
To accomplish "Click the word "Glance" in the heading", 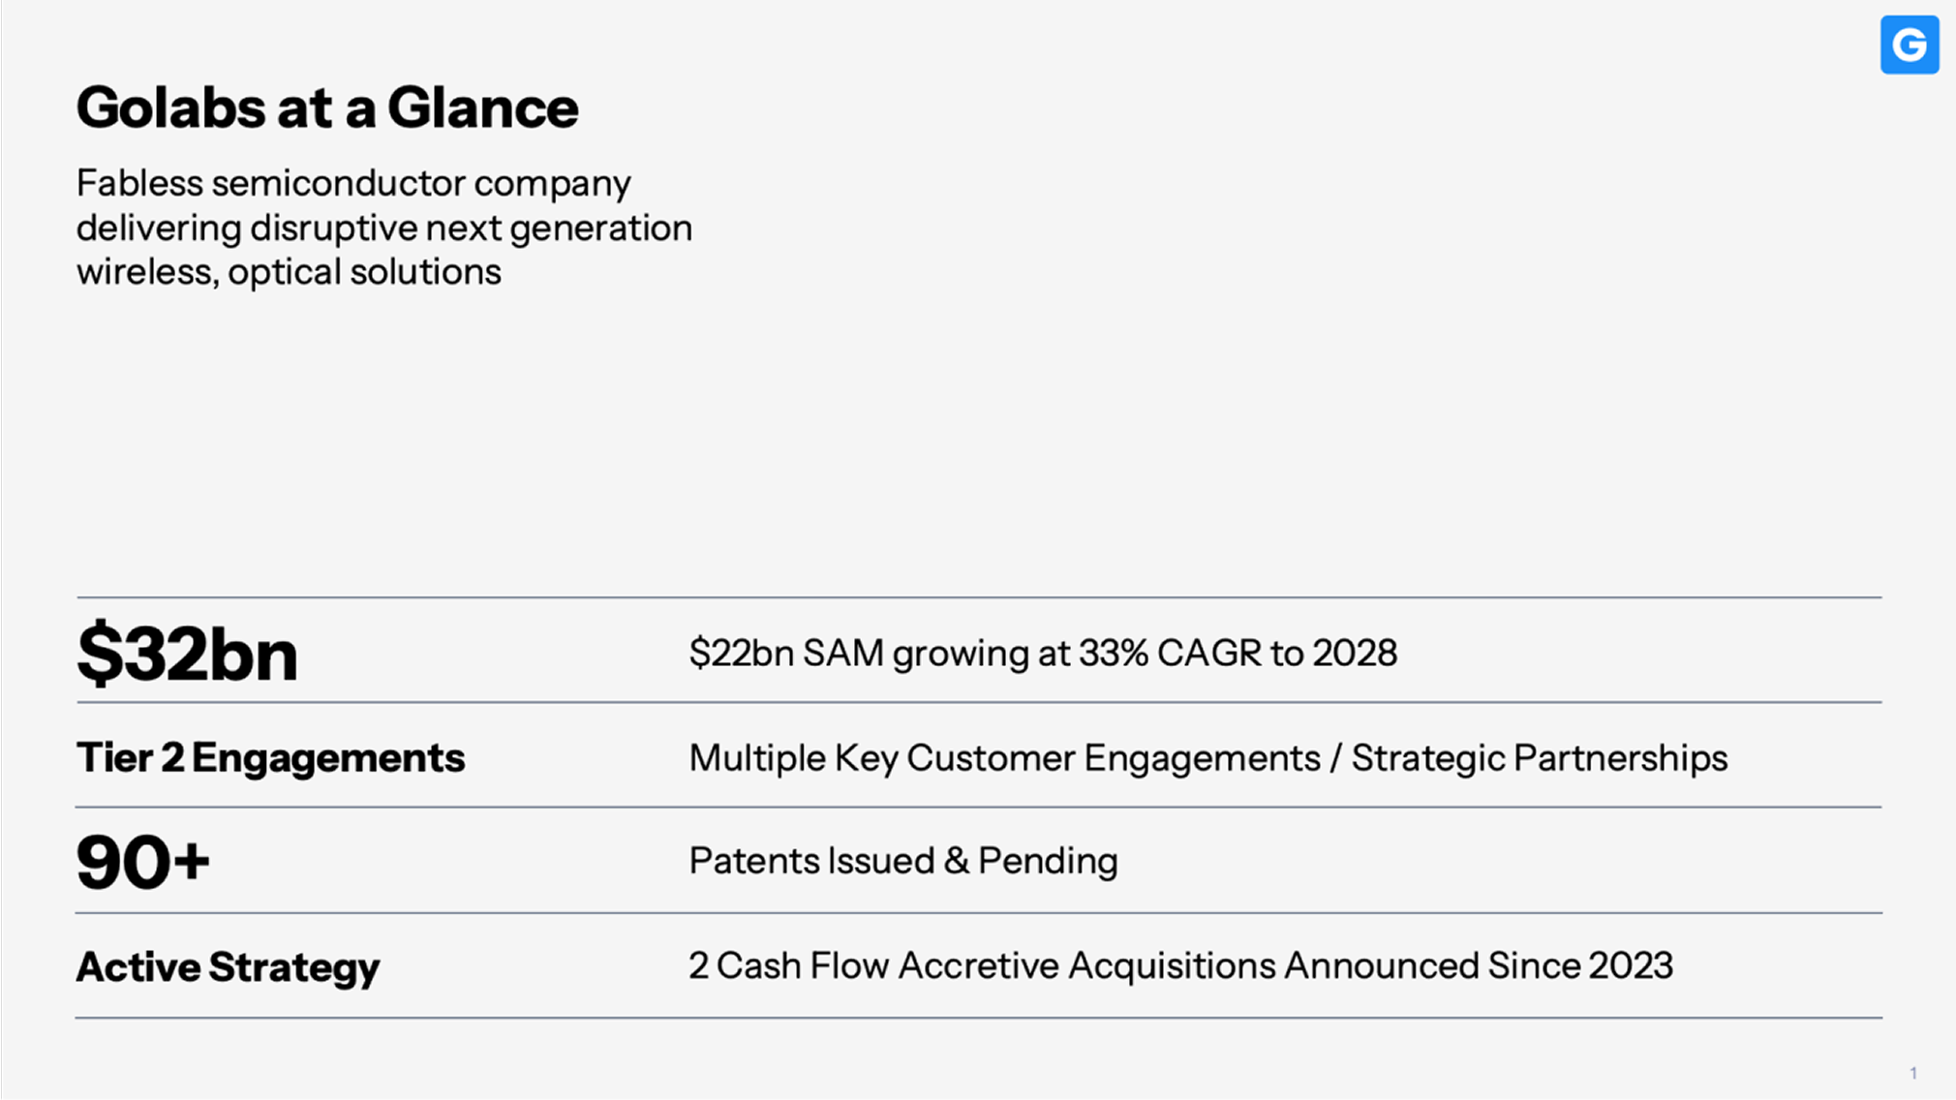I will click(482, 107).
